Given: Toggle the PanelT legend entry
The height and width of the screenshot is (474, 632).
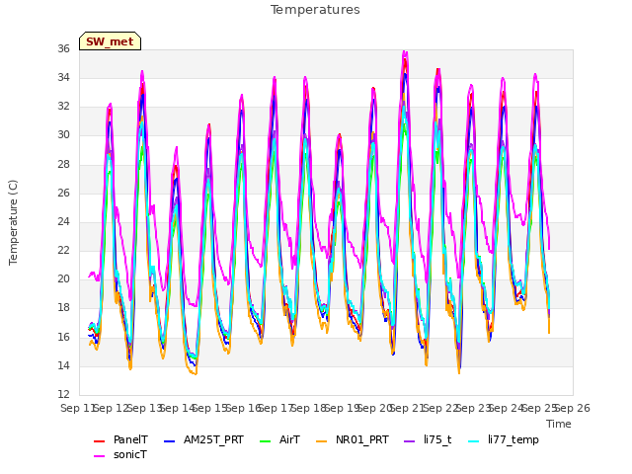Looking at the screenshot, I should click(x=120, y=439).
